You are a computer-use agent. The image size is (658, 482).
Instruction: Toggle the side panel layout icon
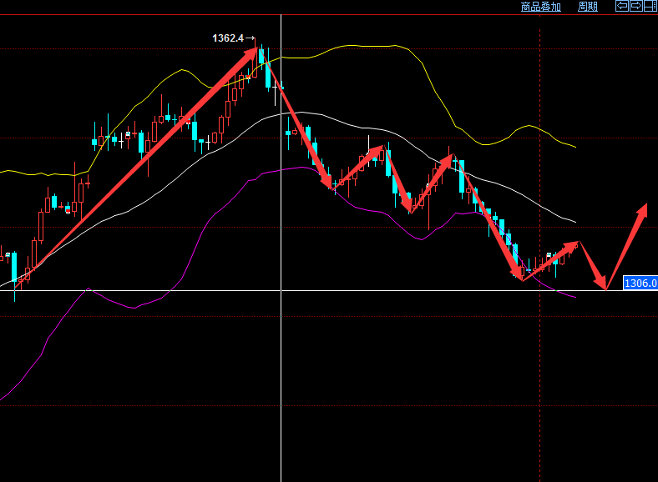tap(650, 7)
